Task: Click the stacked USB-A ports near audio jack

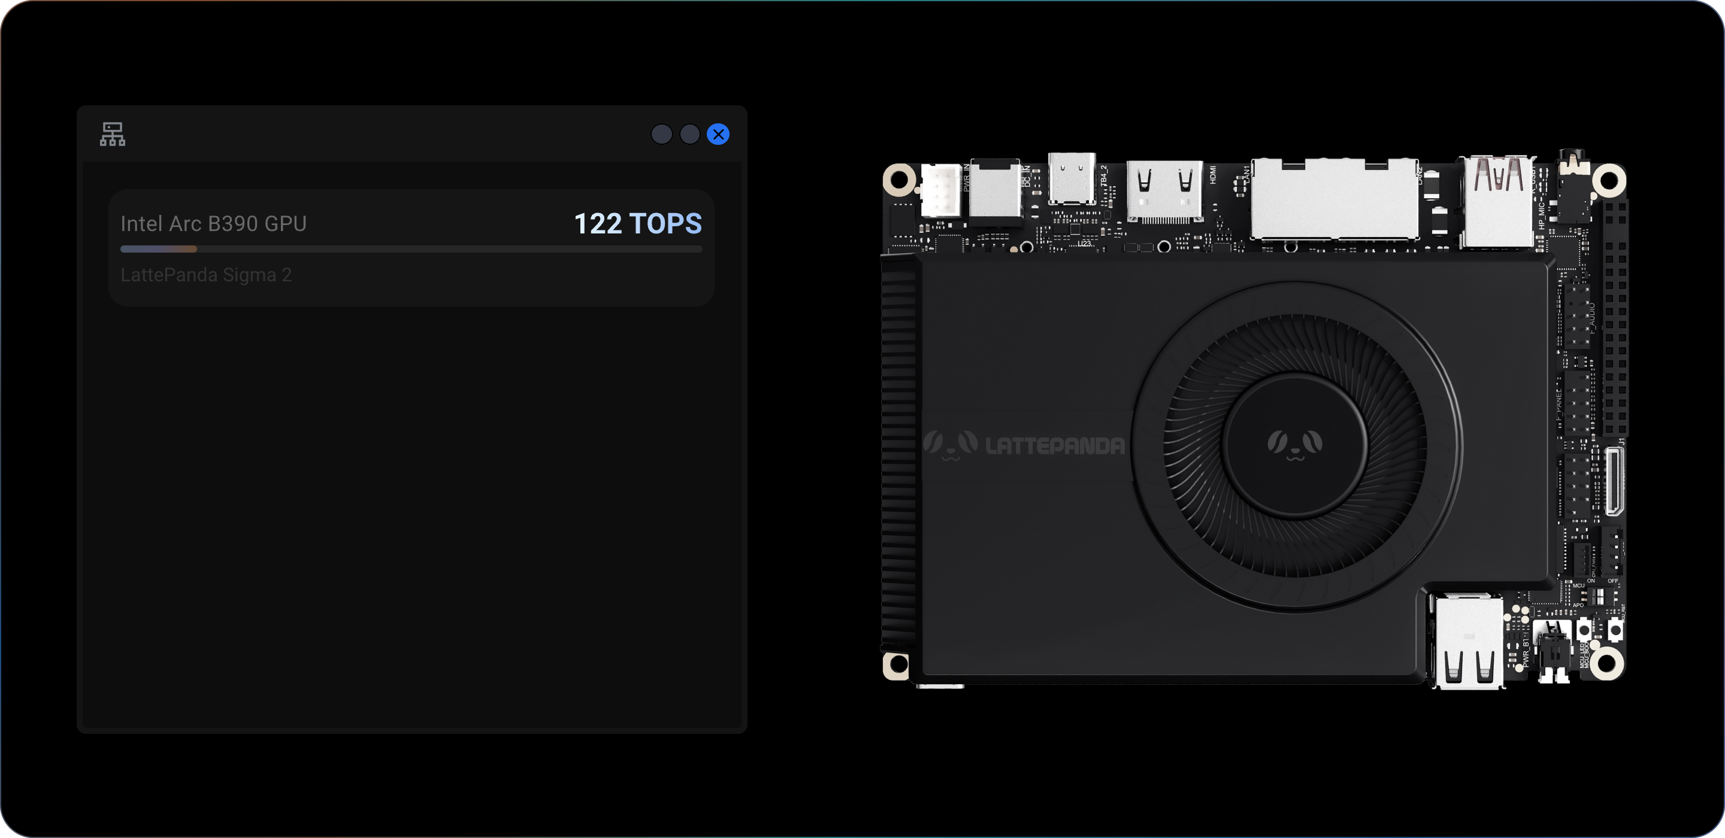Action: [1497, 202]
